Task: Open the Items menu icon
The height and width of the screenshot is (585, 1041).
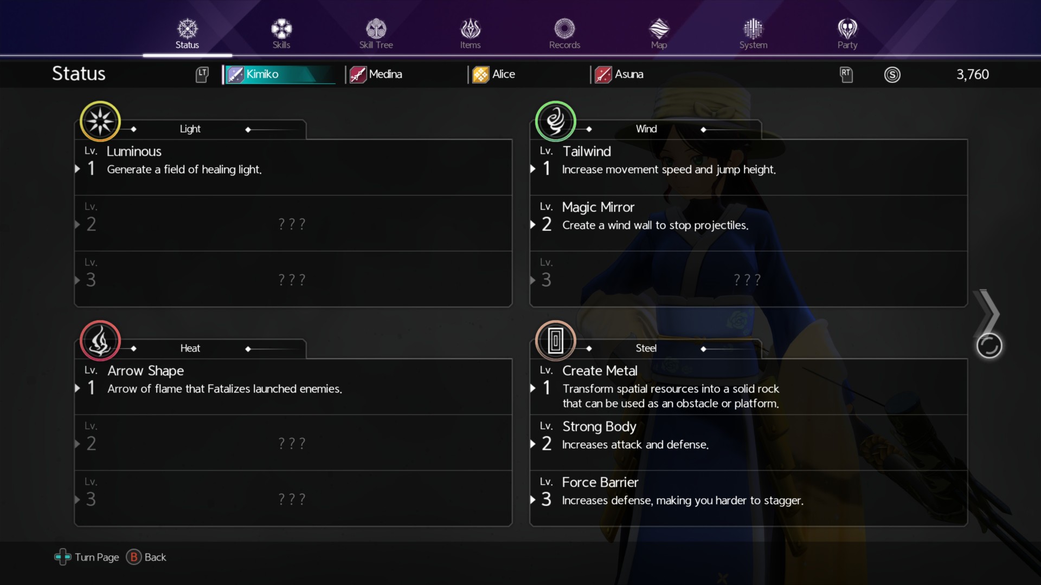Action: pyautogui.click(x=470, y=28)
